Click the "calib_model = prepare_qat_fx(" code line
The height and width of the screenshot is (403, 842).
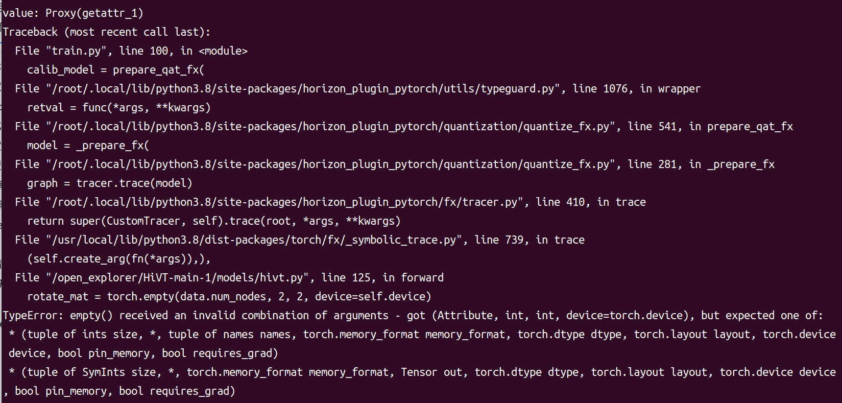(115, 70)
